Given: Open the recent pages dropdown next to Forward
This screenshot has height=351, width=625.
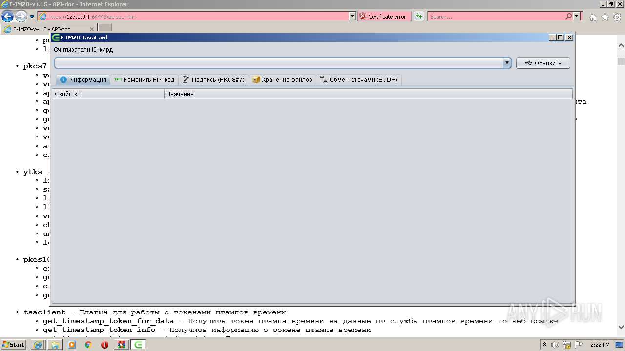Looking at the screenshot, I should (32, 17).
